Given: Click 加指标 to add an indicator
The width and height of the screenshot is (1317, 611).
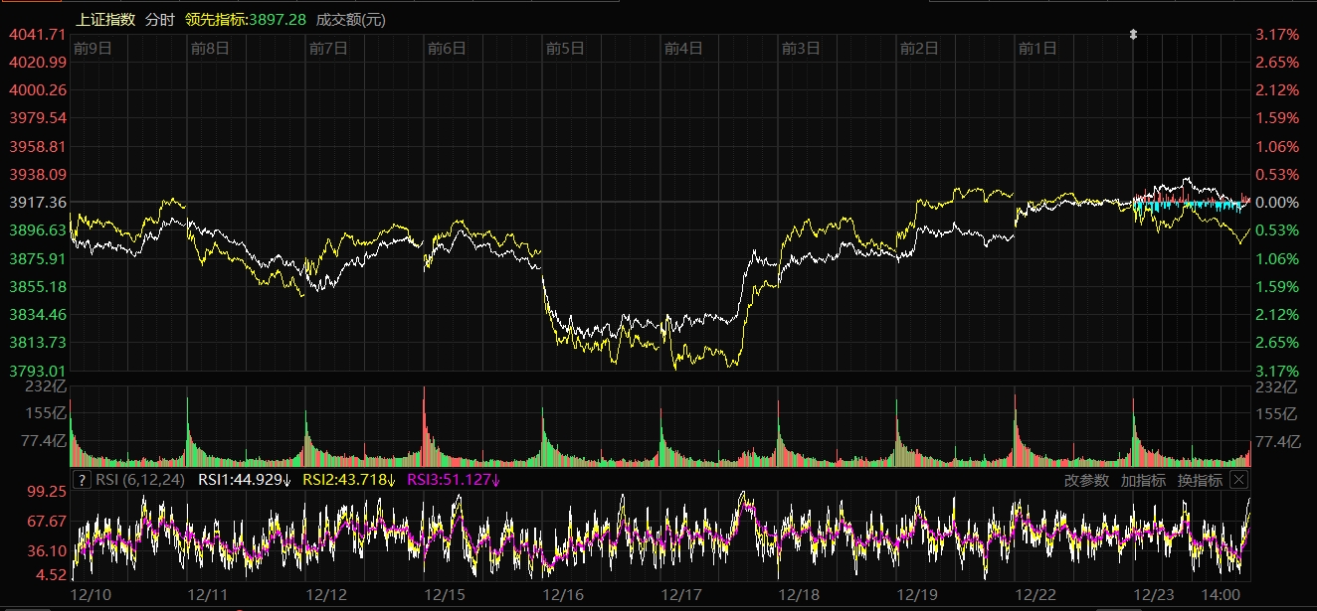Looking at the screenshot, I should (x=1143, y=481).
